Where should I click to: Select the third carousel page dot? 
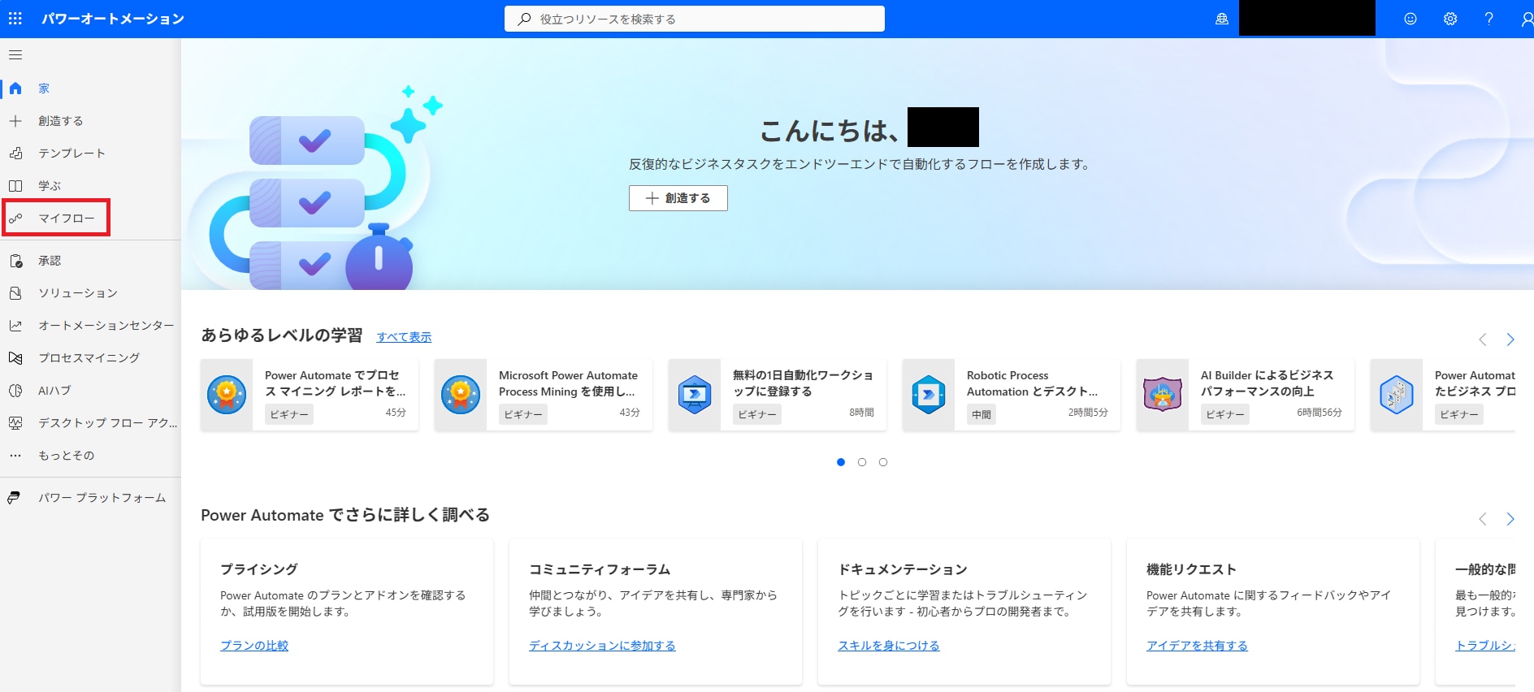tap(883, 462)
